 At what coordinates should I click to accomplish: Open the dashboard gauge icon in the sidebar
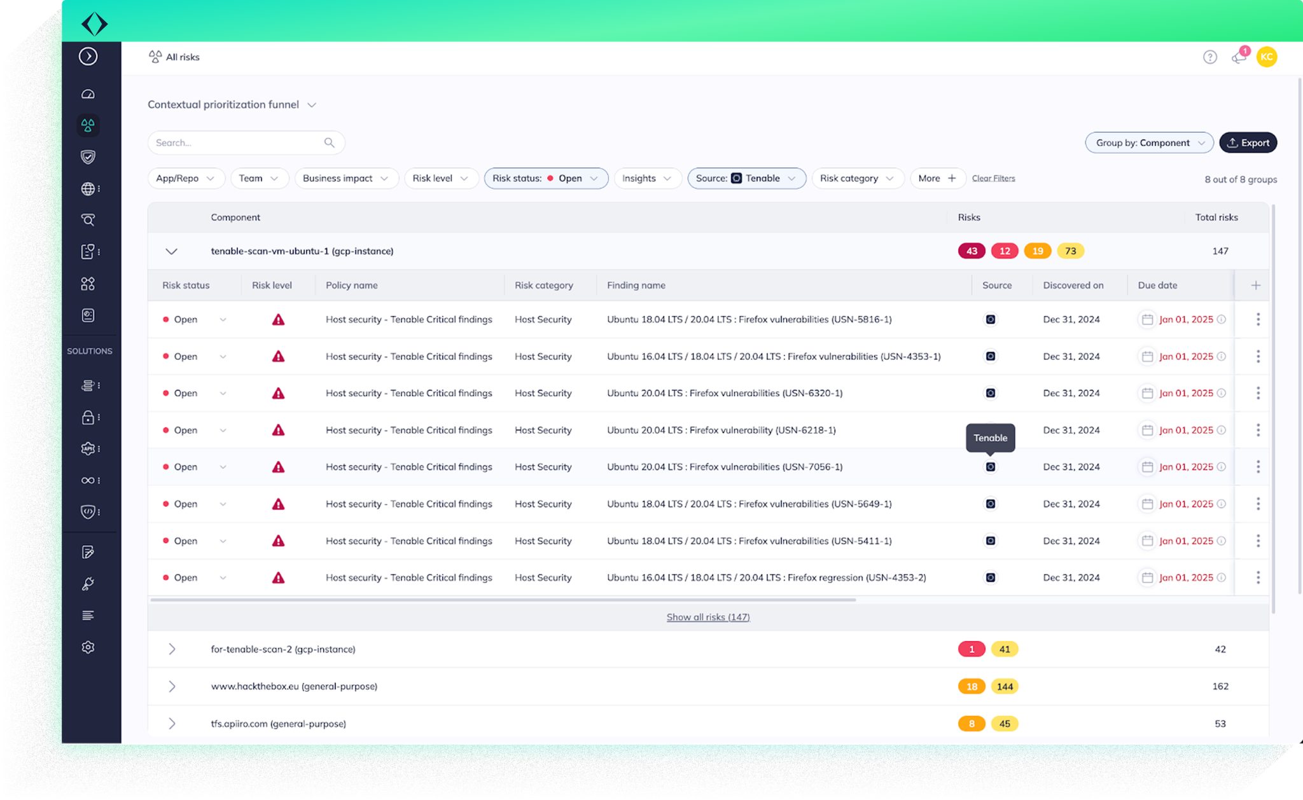pos(88,93)
